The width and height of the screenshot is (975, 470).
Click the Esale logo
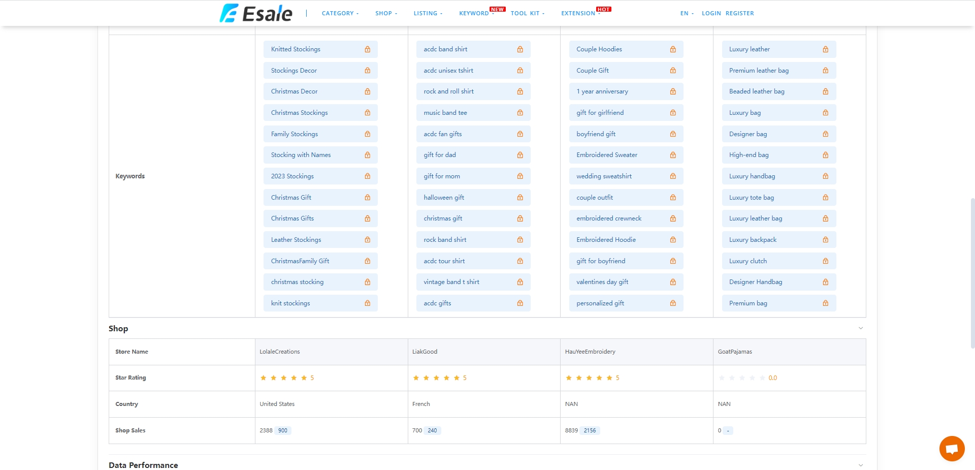(256, 13)
